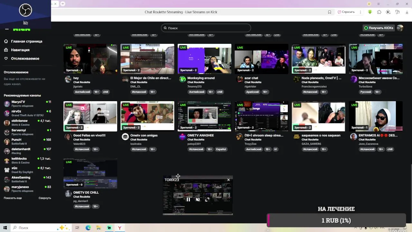Viewport: 412px width, 232px height.
Task: Open recommended channel MarysTV
Action: [x=27, y=104]
